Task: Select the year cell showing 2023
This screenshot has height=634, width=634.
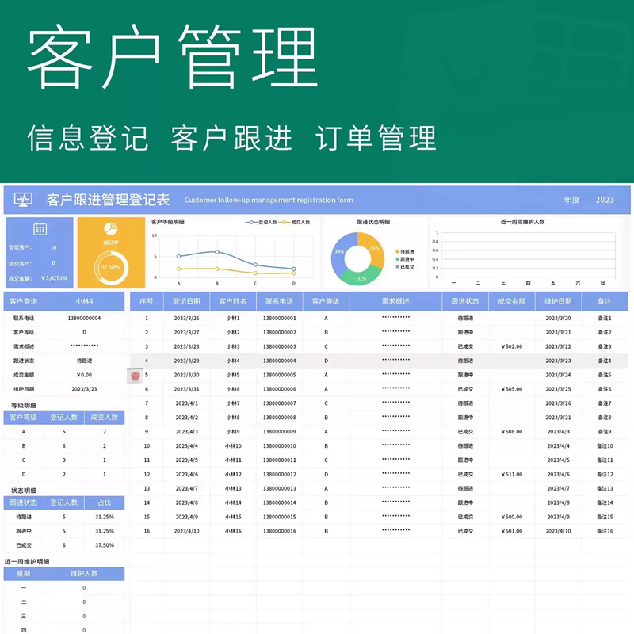Action: 605,200
